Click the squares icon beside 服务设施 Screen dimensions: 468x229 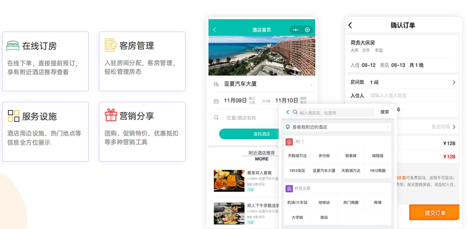[13, 116]
